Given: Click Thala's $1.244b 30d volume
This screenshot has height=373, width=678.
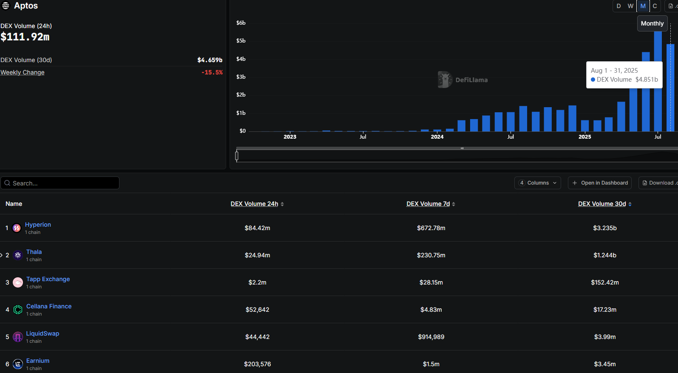Looking at the screenshot, I should 605,255.
